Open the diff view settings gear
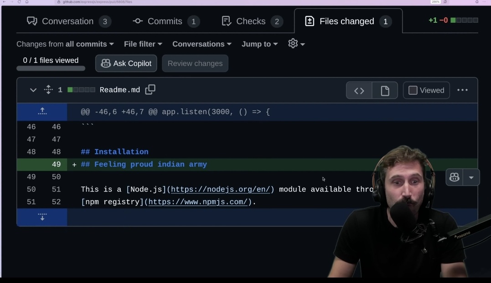Viewport: 491px width, 283px height. click(293, 44)
